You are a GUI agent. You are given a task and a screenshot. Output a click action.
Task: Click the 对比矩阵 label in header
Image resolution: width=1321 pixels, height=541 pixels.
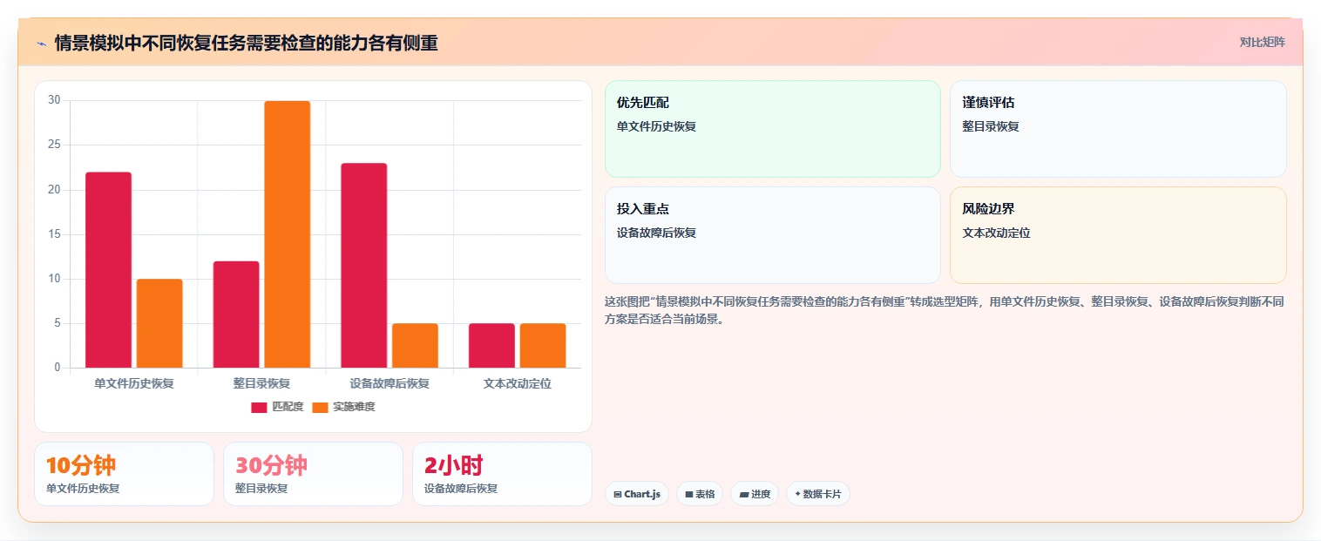(x=1262, y=42)
